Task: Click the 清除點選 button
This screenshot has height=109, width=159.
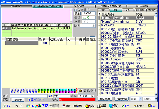Action: click(x=121, y=98)
